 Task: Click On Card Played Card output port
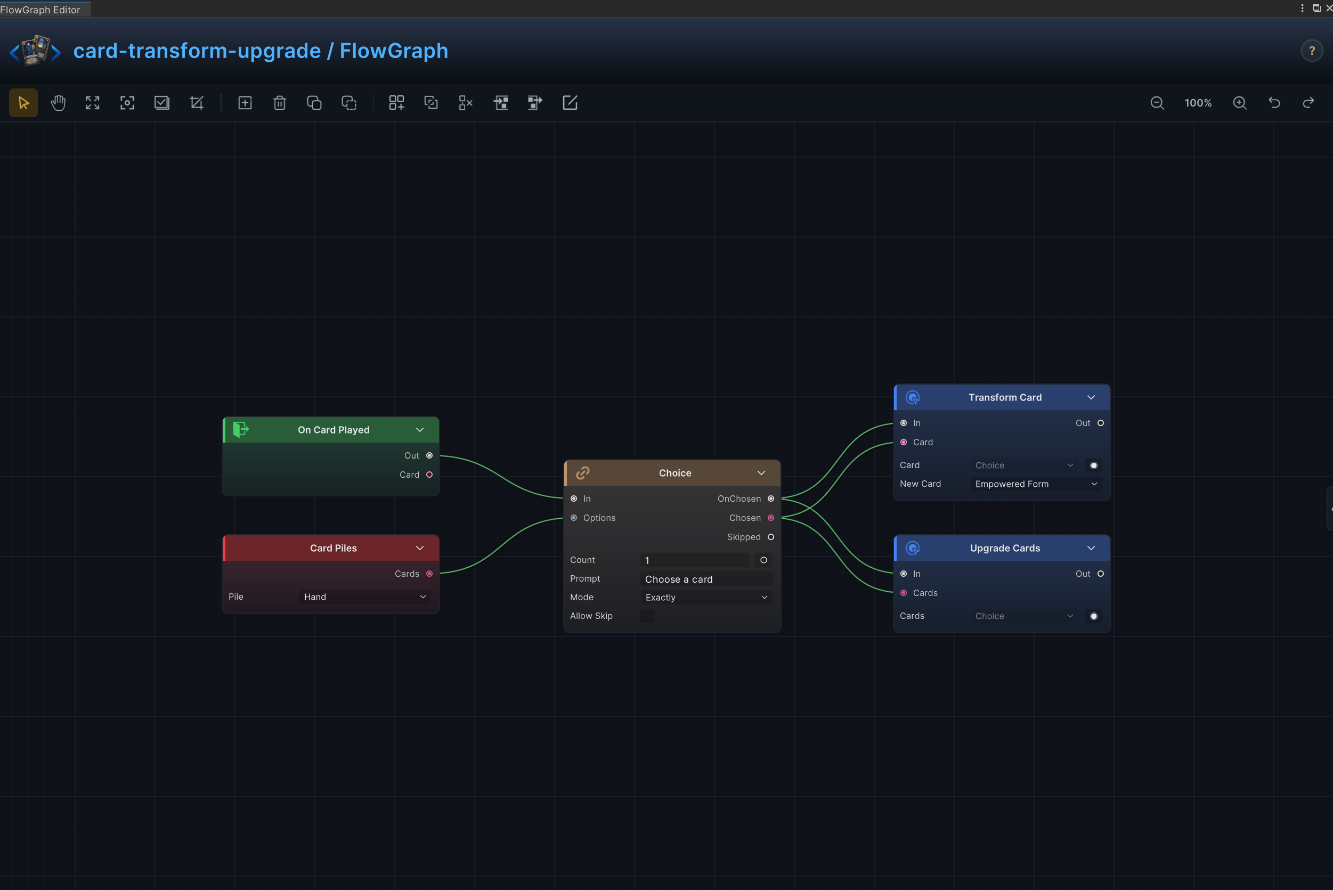429,475
